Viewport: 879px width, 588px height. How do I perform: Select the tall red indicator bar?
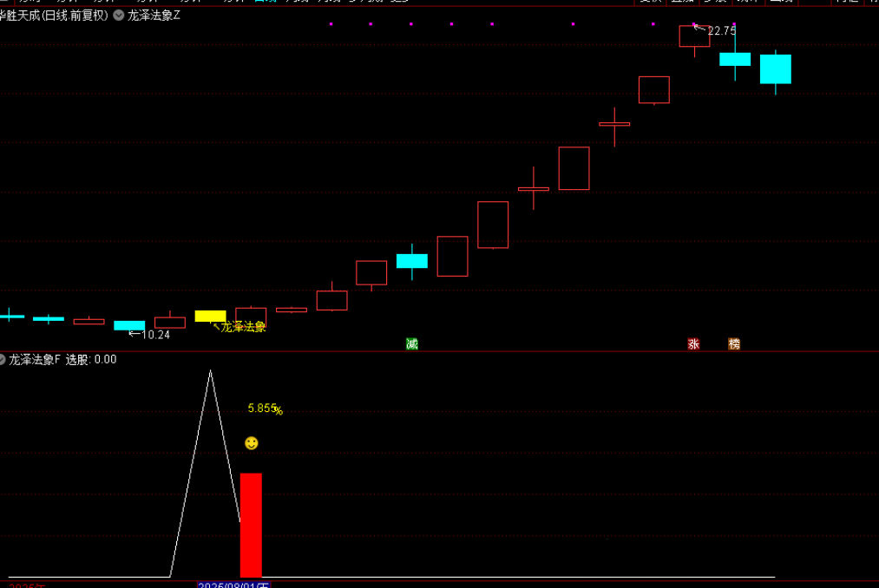tap(251, 525)
